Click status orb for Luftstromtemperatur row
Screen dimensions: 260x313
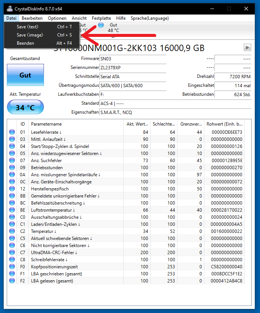click(12, 210)
